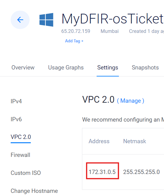Click the Mumbai location label
The height and width of the screenshot is (195, 164).
point(109,31)
